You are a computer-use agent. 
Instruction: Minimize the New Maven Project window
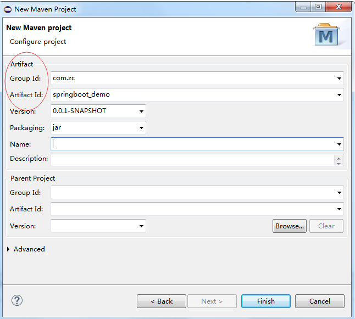tap(303, 7)
